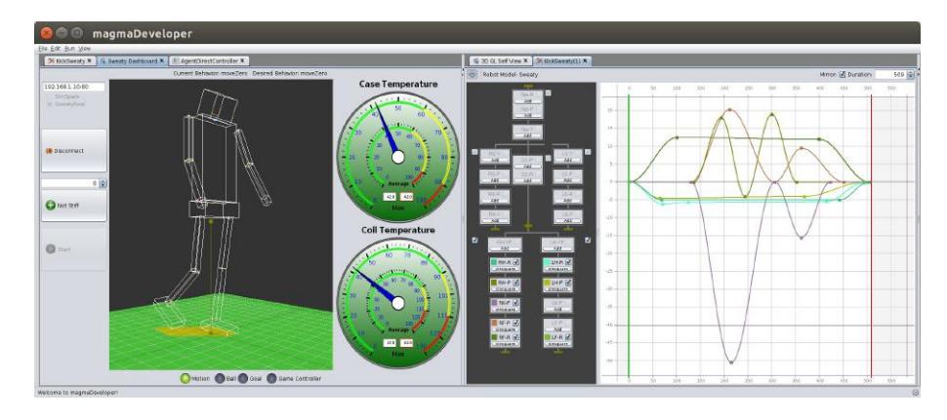Screen dimensions: 947x420
Task: Open the interpolation selector under LH-P
Action: pos(557,288)
